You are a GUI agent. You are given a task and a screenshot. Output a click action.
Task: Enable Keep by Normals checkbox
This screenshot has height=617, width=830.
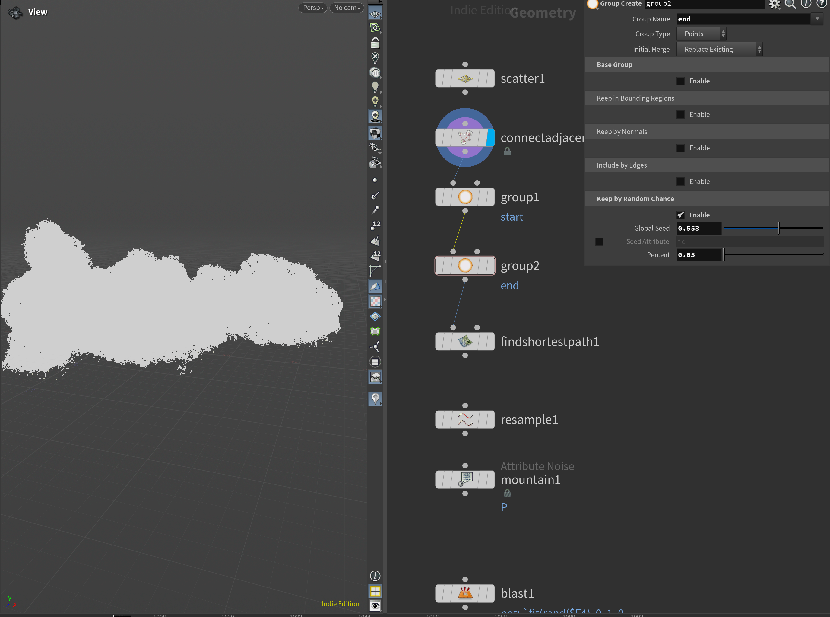[x=680, y=148]
